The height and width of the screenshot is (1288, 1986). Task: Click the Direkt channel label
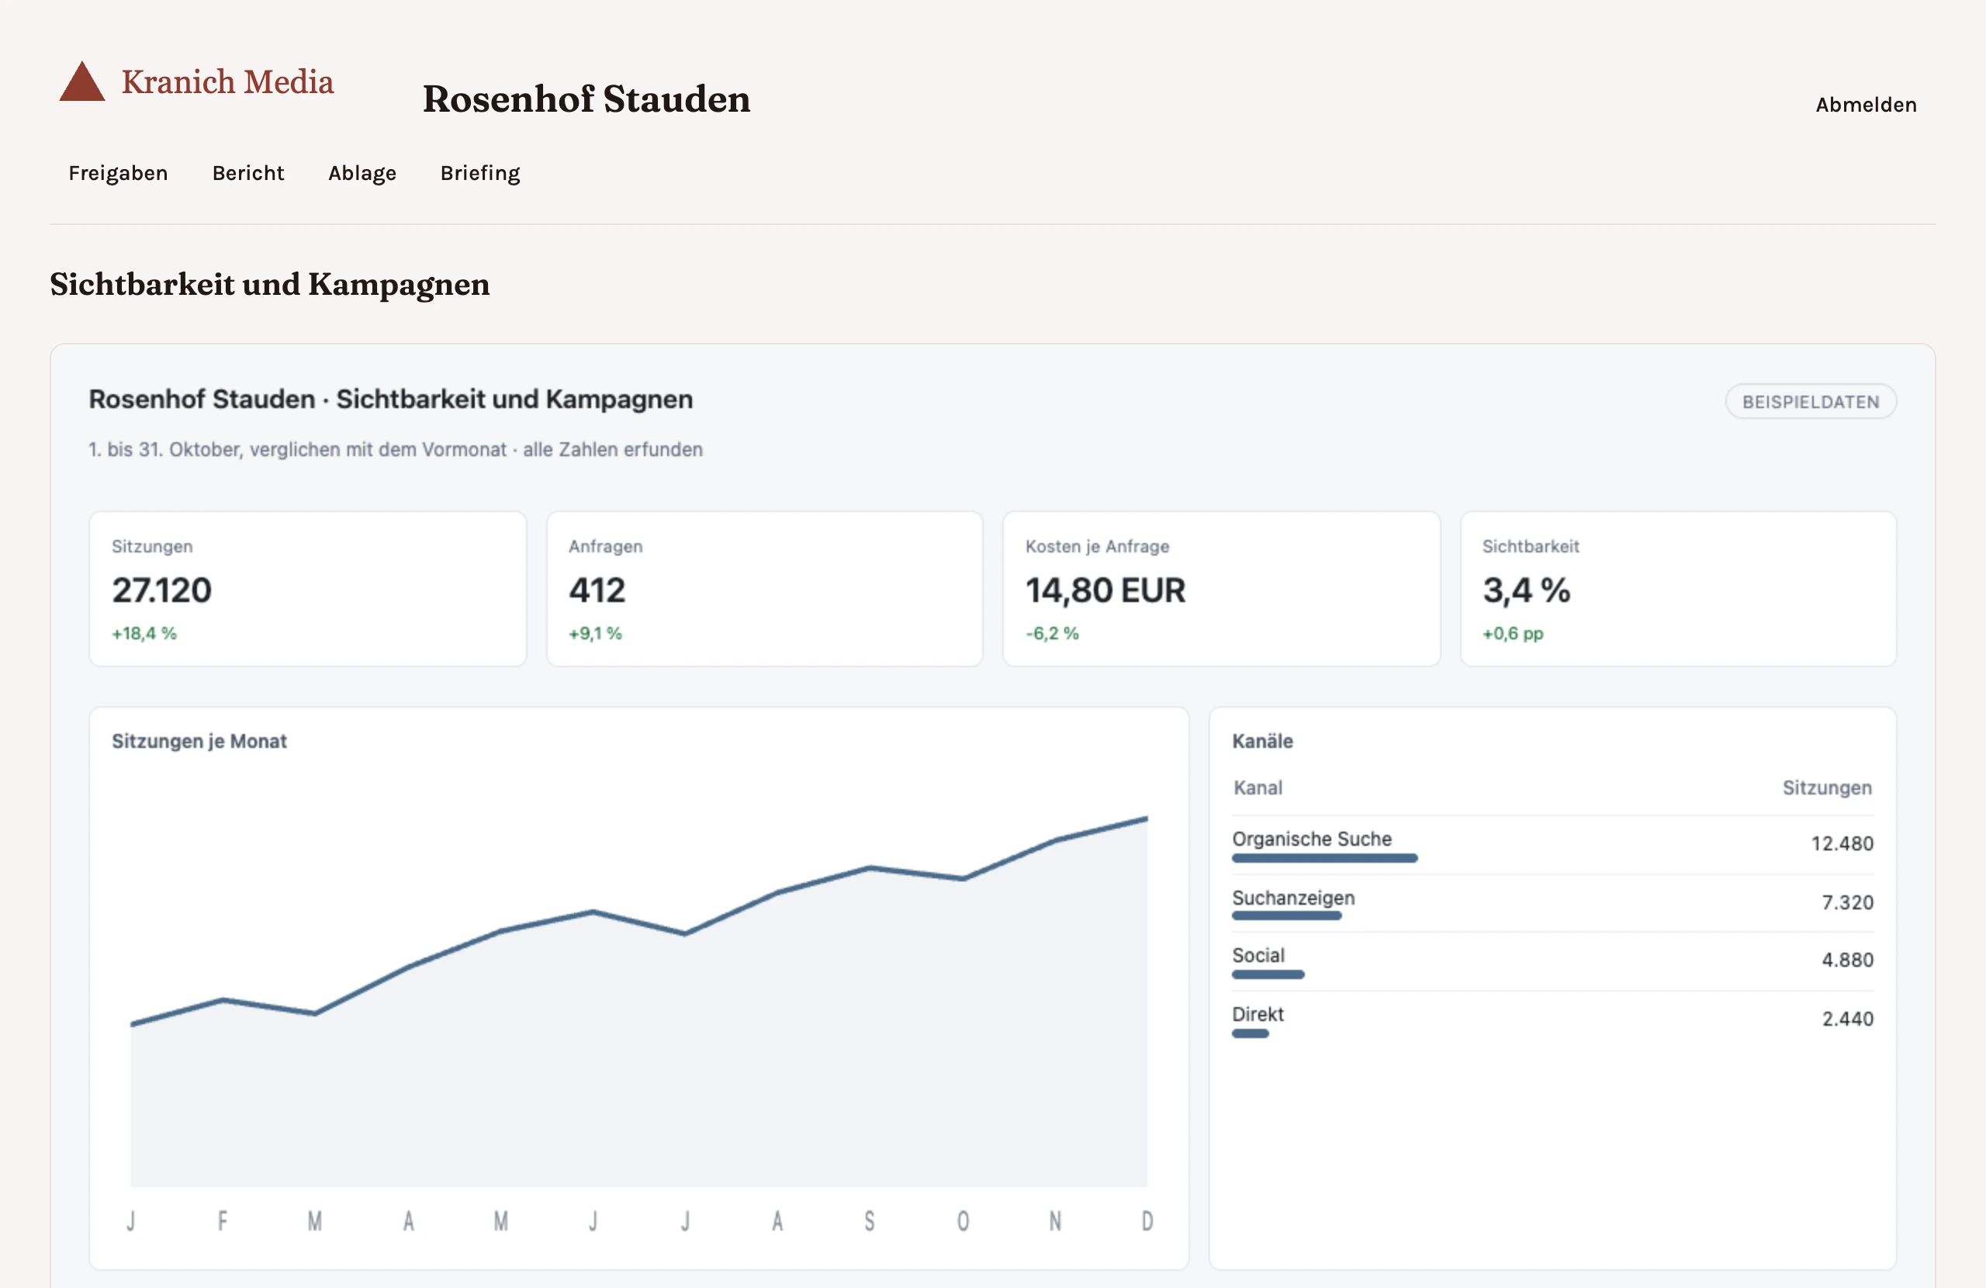[x=1258, y=1014]
